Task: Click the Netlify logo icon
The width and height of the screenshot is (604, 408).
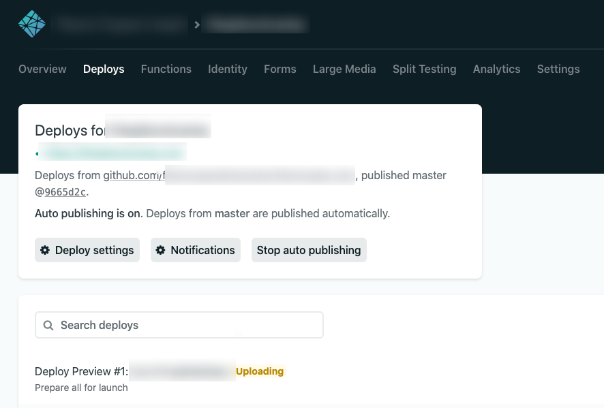Action: pyautogui.click(x=32, y=24)
